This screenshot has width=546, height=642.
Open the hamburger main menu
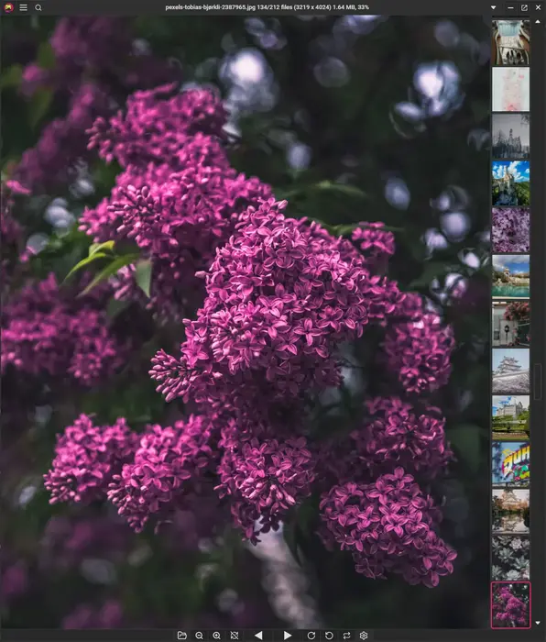[x=24, y=7]
